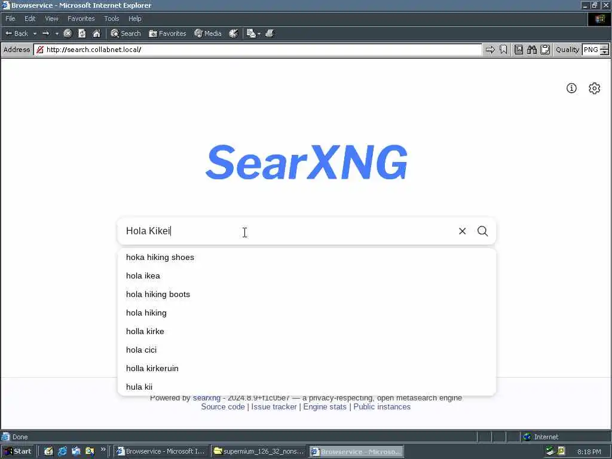Open the Forward history dropdown arrow

click(57, 33)
